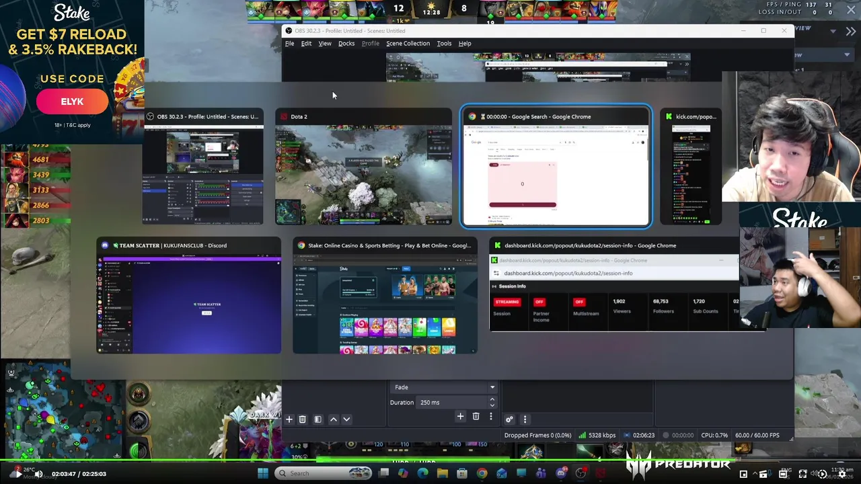Click the 60.00 / 60.00 FPS status
861x484 pixels.
[x=757, y=435]
